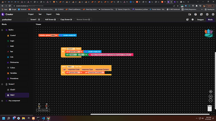Open Windows Start menu
Screen dimensions: 216x121
click(x=3, y=118)
